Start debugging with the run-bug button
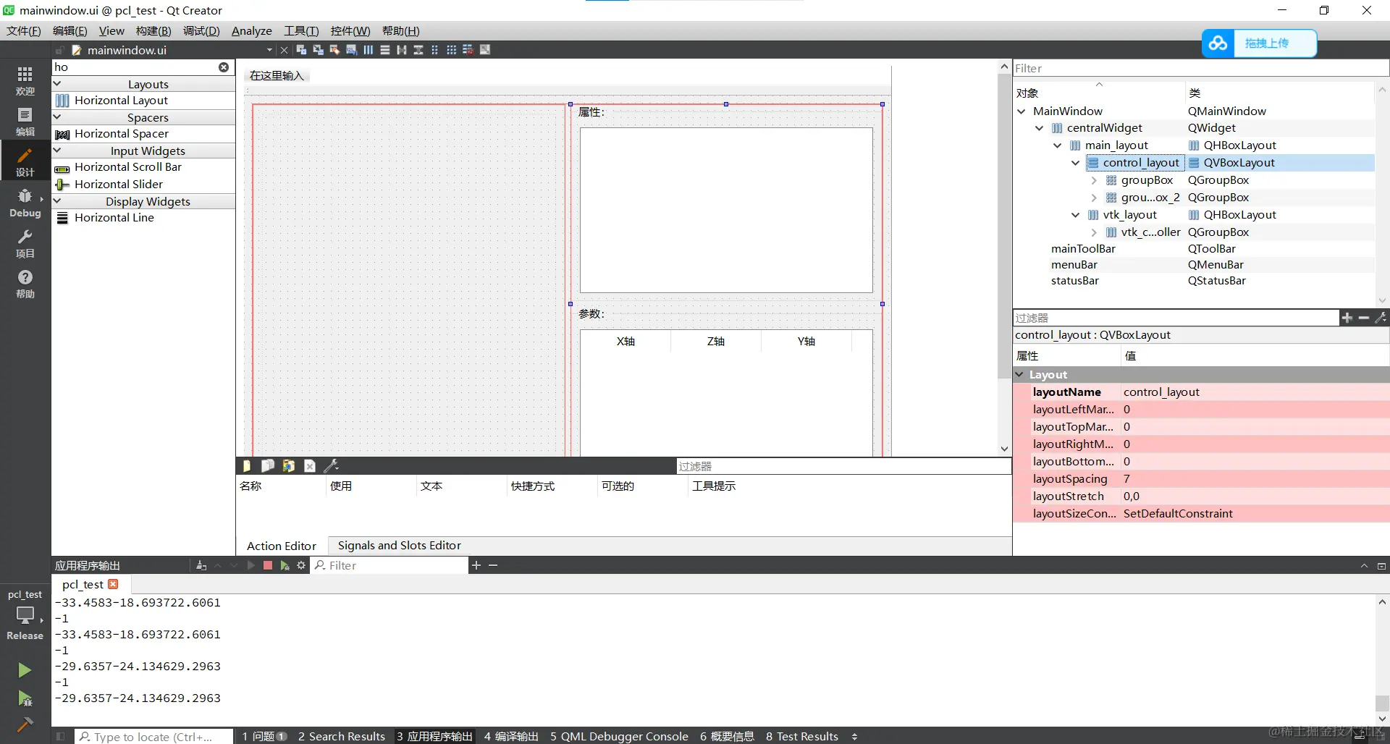Image resolution: width=1390 pixels, height=744 pixels. pos(25,698)
